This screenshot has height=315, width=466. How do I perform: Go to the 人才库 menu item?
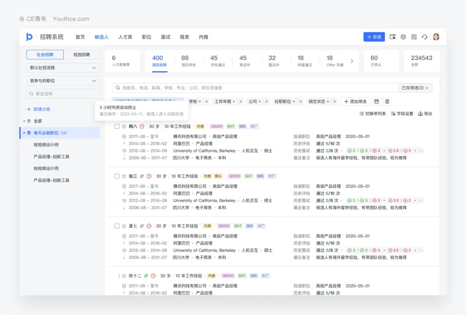pyautogui.click(x=125, y=37)
